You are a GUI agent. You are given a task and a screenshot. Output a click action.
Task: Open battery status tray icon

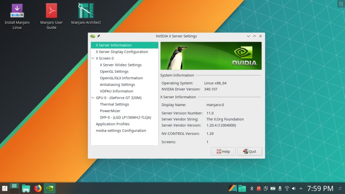click(273, 188)
